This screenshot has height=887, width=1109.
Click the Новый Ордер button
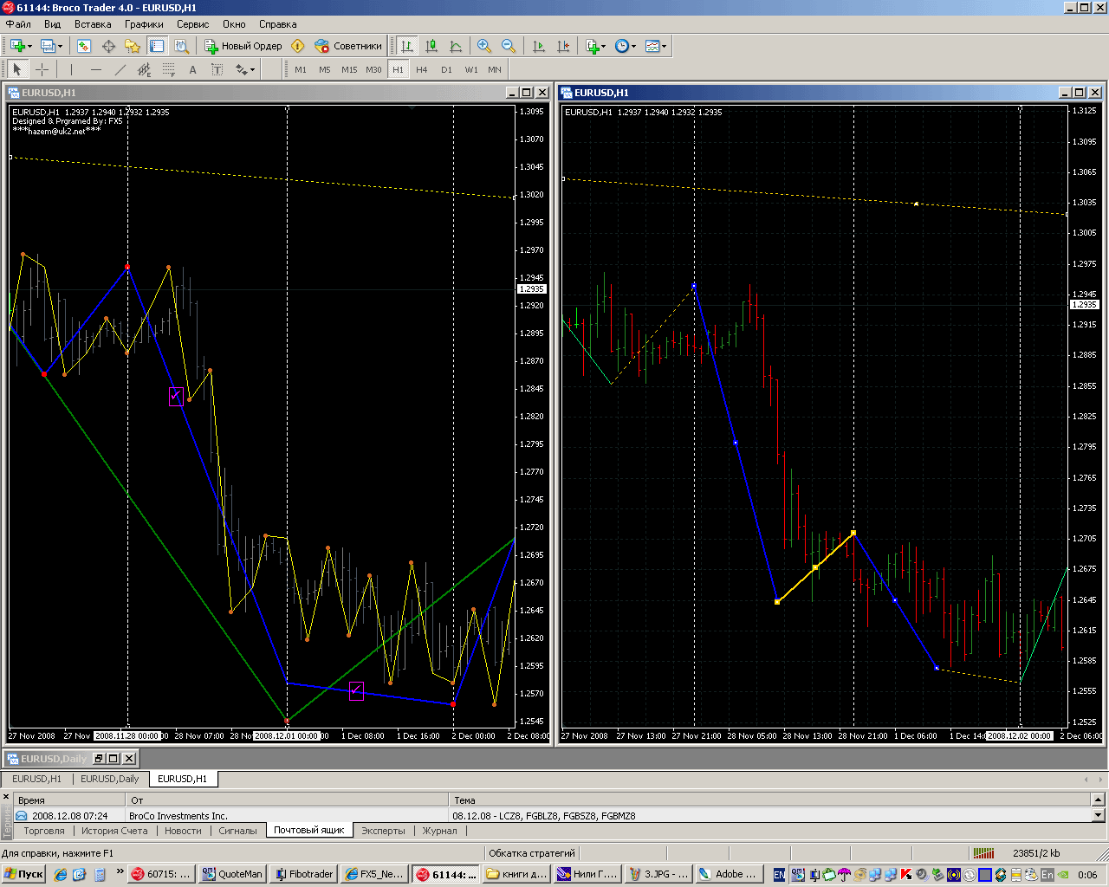pos(243,46)
